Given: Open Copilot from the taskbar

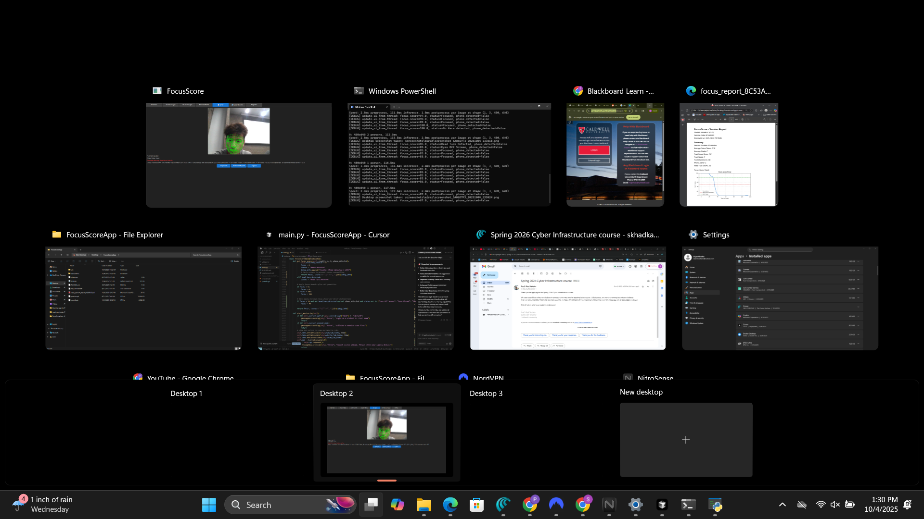Looking at the screenshot, I should coord(398,505).
